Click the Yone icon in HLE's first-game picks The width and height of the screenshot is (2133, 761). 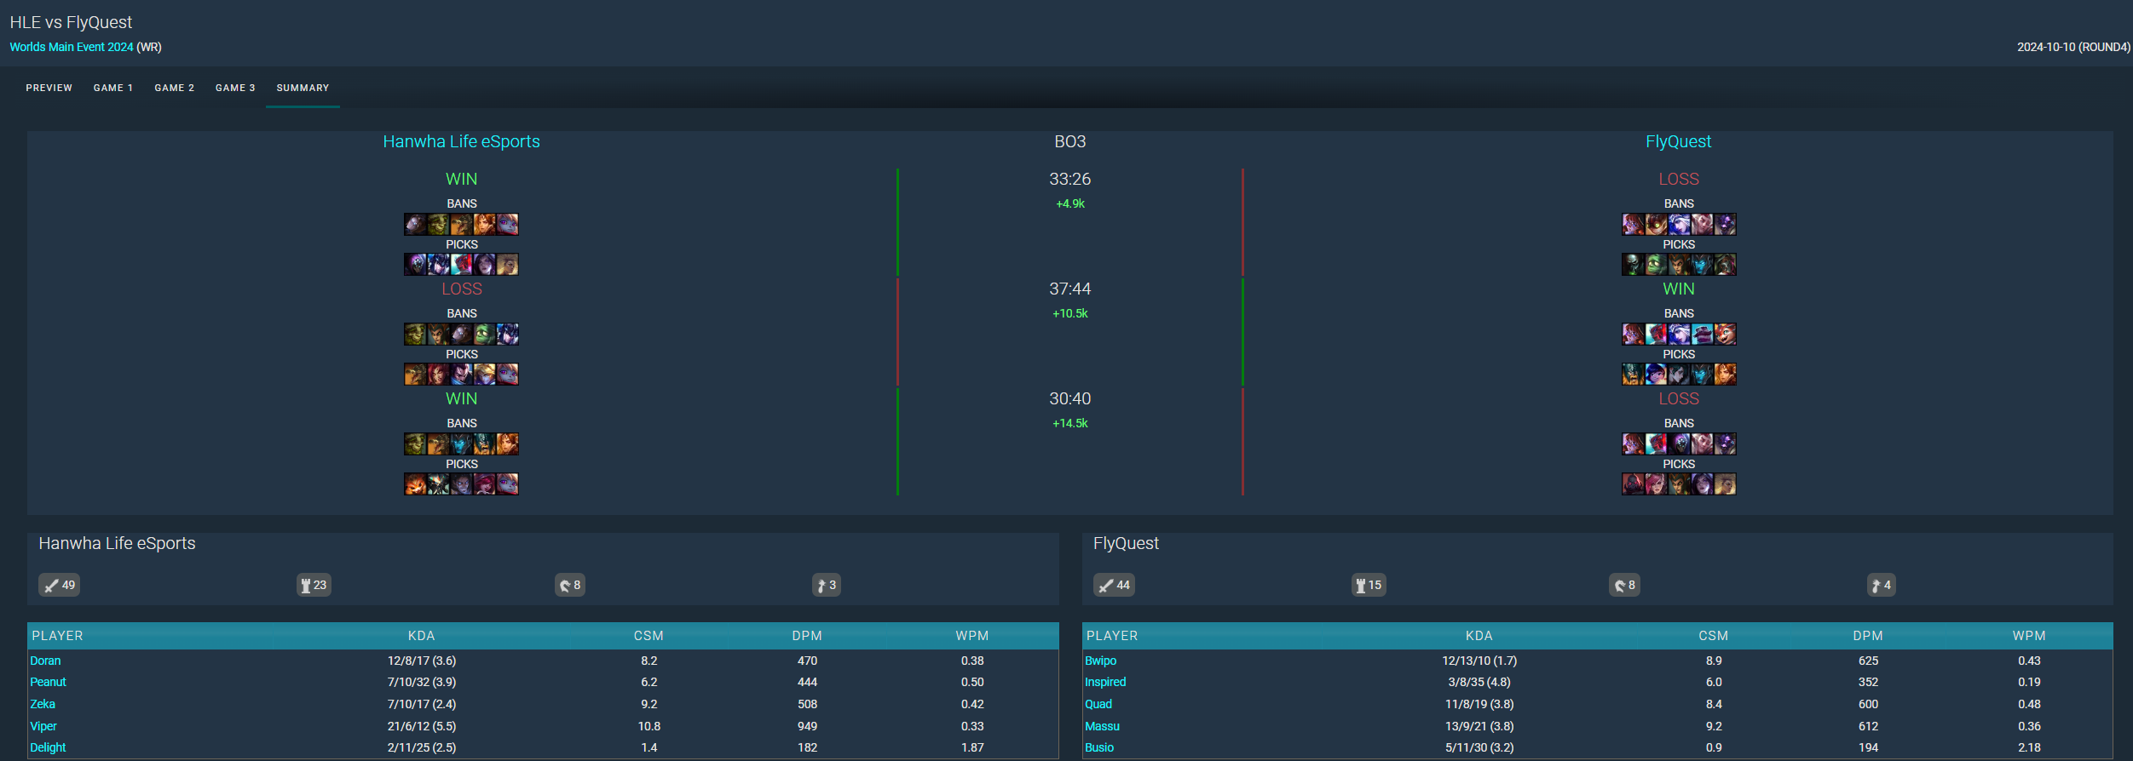(461, 264)
